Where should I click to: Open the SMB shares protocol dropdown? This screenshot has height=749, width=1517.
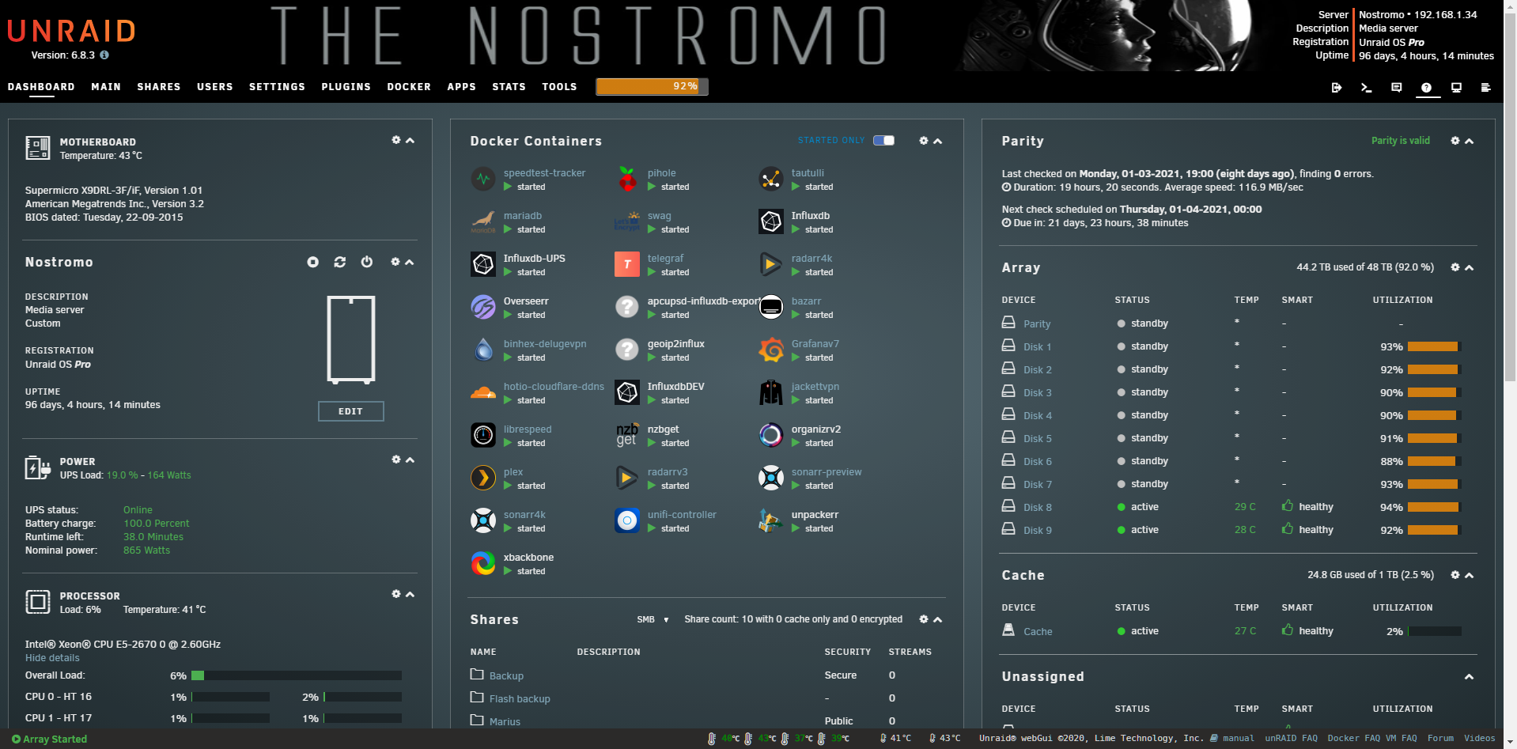(653, 619)
